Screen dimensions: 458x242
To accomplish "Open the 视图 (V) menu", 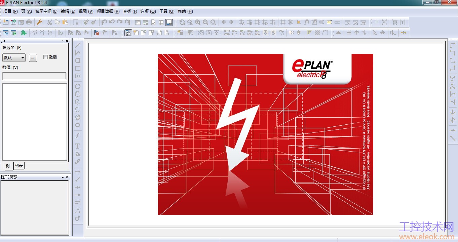I will click(86, 11).
